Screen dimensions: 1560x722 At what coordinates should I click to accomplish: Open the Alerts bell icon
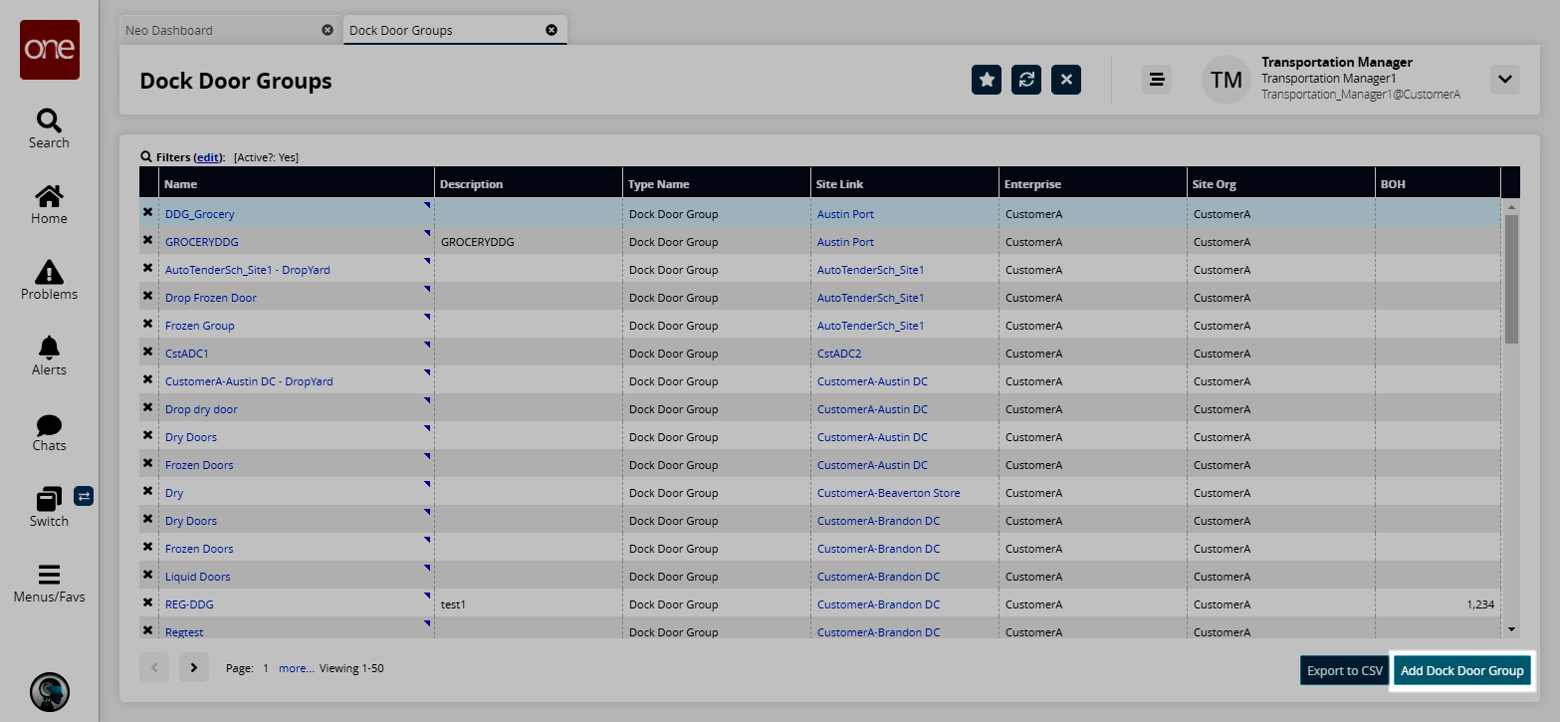tap(49, 356)
